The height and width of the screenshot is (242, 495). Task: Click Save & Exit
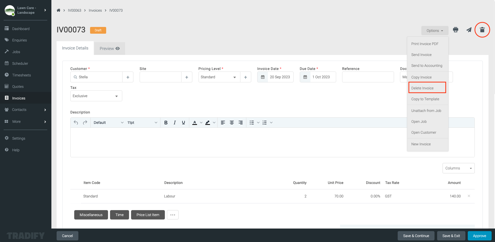451,236
